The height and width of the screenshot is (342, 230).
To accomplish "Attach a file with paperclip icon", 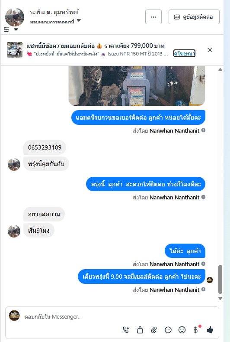I will [x=154, y=330].
